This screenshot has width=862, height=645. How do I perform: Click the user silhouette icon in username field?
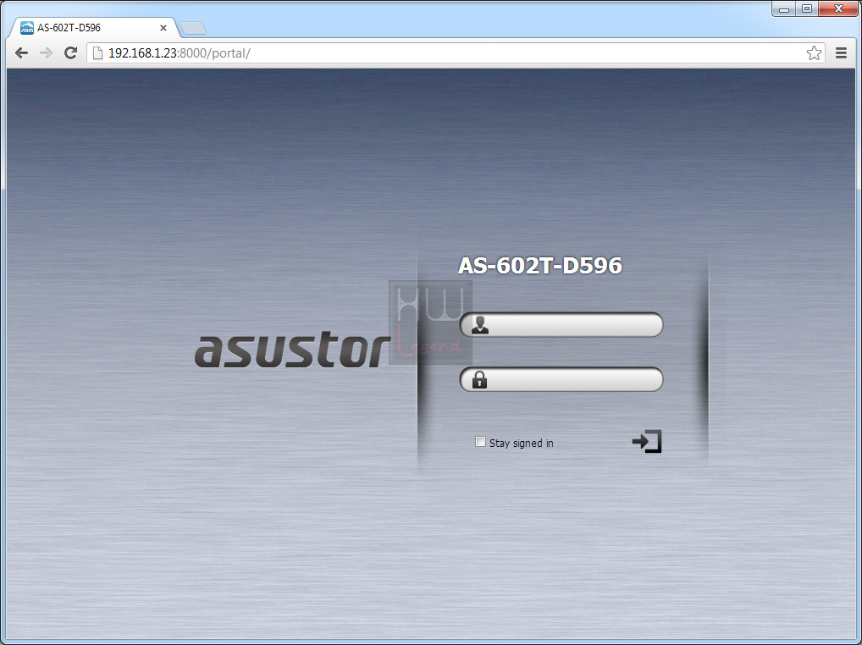click(x=480, y=325)
